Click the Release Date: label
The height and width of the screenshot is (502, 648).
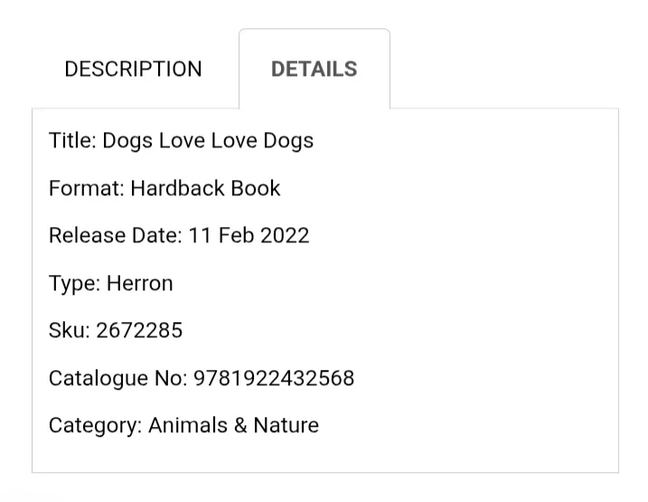tap(116, 235)
